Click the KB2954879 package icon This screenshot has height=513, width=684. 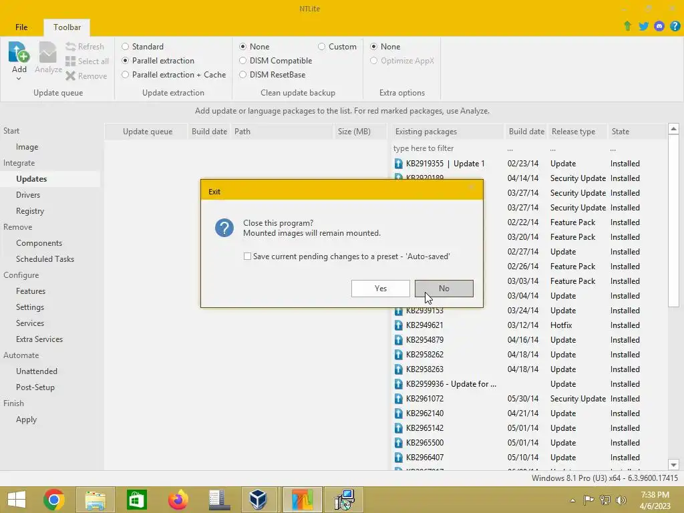click(x=398, y=340)
